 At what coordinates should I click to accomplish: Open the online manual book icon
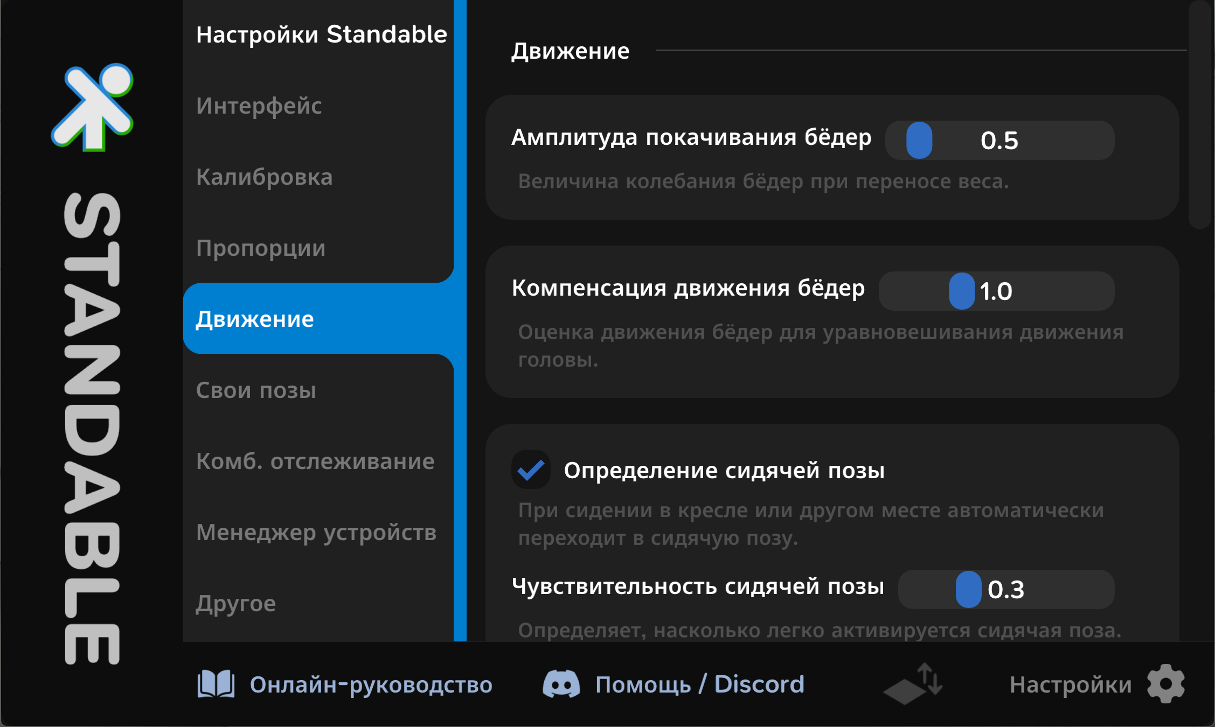coord(215,684)
